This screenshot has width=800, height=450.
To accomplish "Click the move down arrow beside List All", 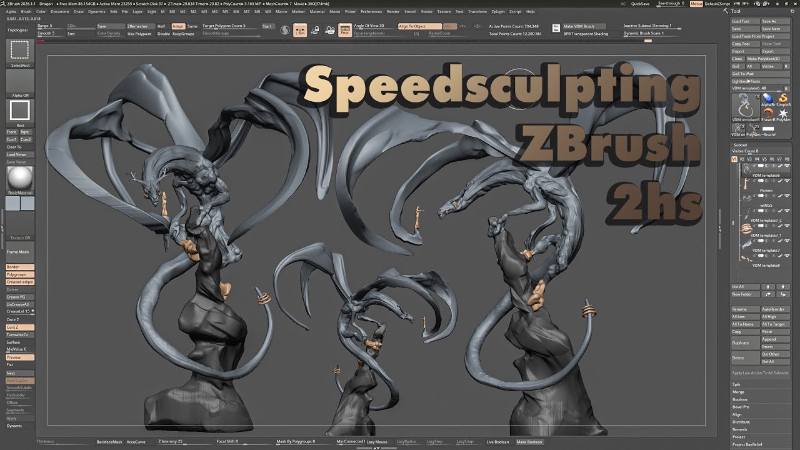I will pos(783,286).
